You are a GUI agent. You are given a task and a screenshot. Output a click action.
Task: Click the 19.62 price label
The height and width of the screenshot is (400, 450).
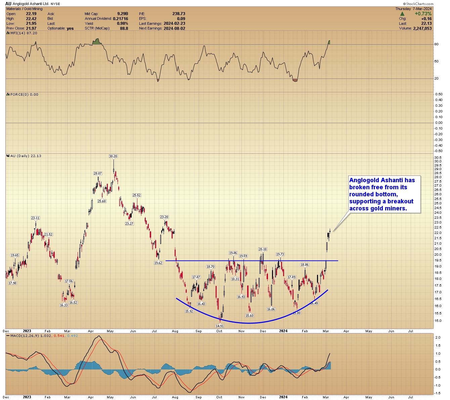coord(158,263)
